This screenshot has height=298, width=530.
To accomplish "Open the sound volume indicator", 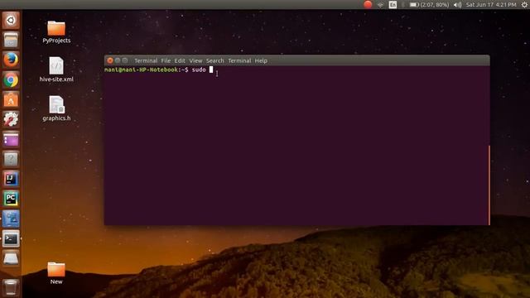I will click(457, 5).
